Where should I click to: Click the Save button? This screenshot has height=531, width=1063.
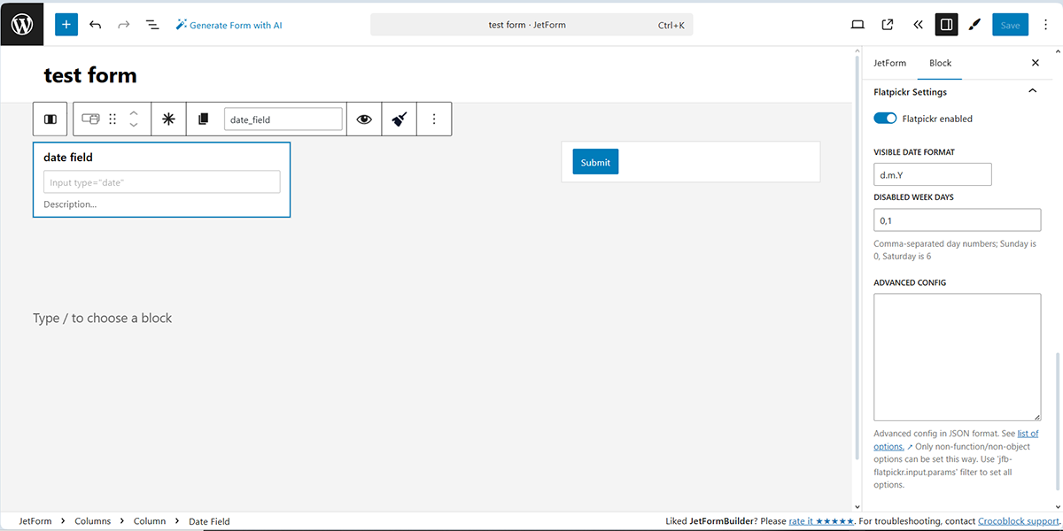tap(1011, 25)
